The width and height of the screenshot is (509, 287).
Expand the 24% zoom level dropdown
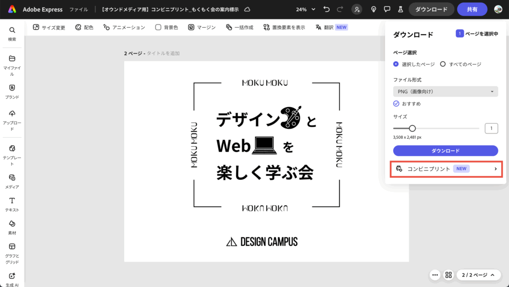tap(306, 9)
